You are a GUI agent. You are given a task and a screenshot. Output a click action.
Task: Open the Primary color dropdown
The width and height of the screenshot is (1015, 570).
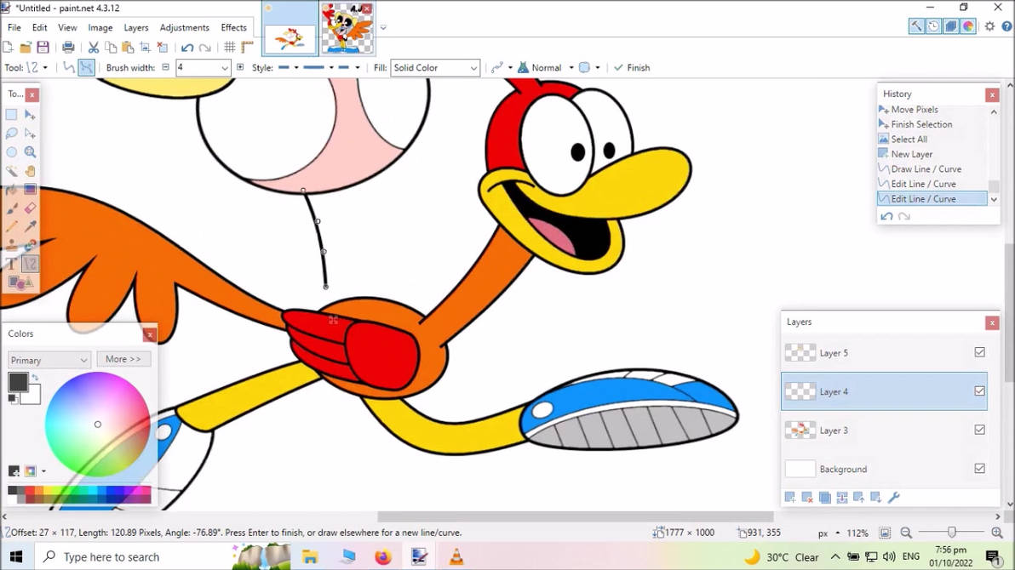coord(49,360)
